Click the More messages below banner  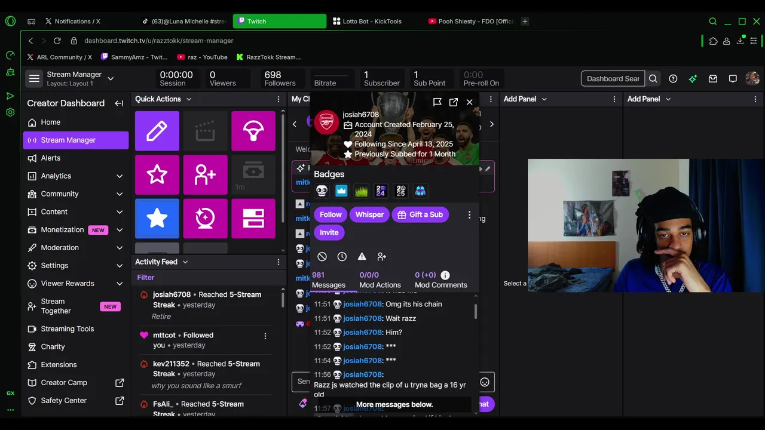tap(394, 404)
